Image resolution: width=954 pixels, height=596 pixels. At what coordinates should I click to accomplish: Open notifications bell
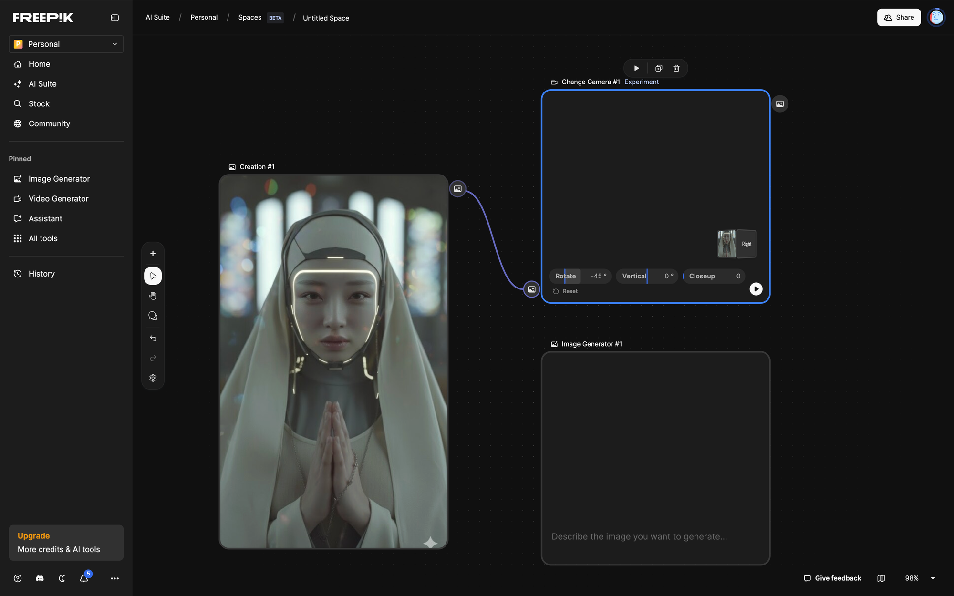pyautogui.click(x=84, y=578)
